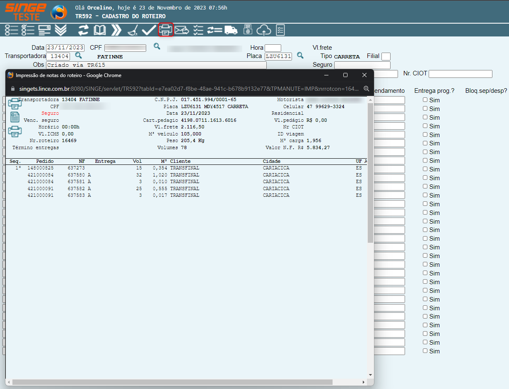Click the FATINNE carrier name in main form

coord(110,57)
